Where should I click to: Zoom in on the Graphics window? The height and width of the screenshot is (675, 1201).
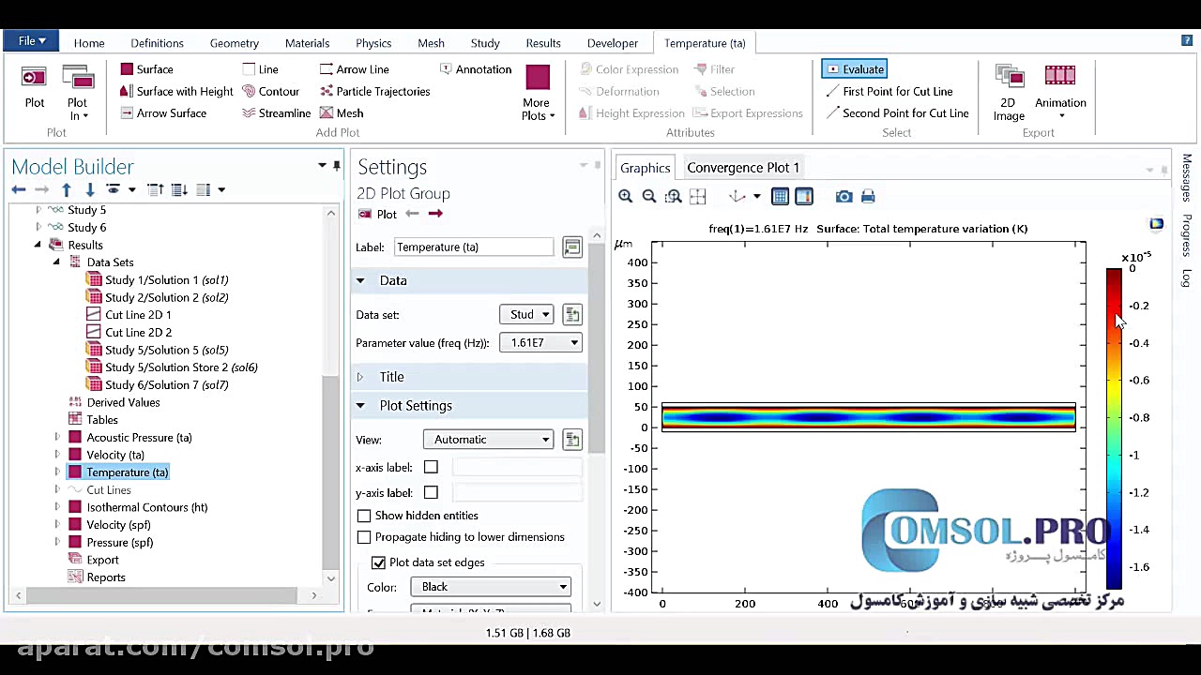626,196
